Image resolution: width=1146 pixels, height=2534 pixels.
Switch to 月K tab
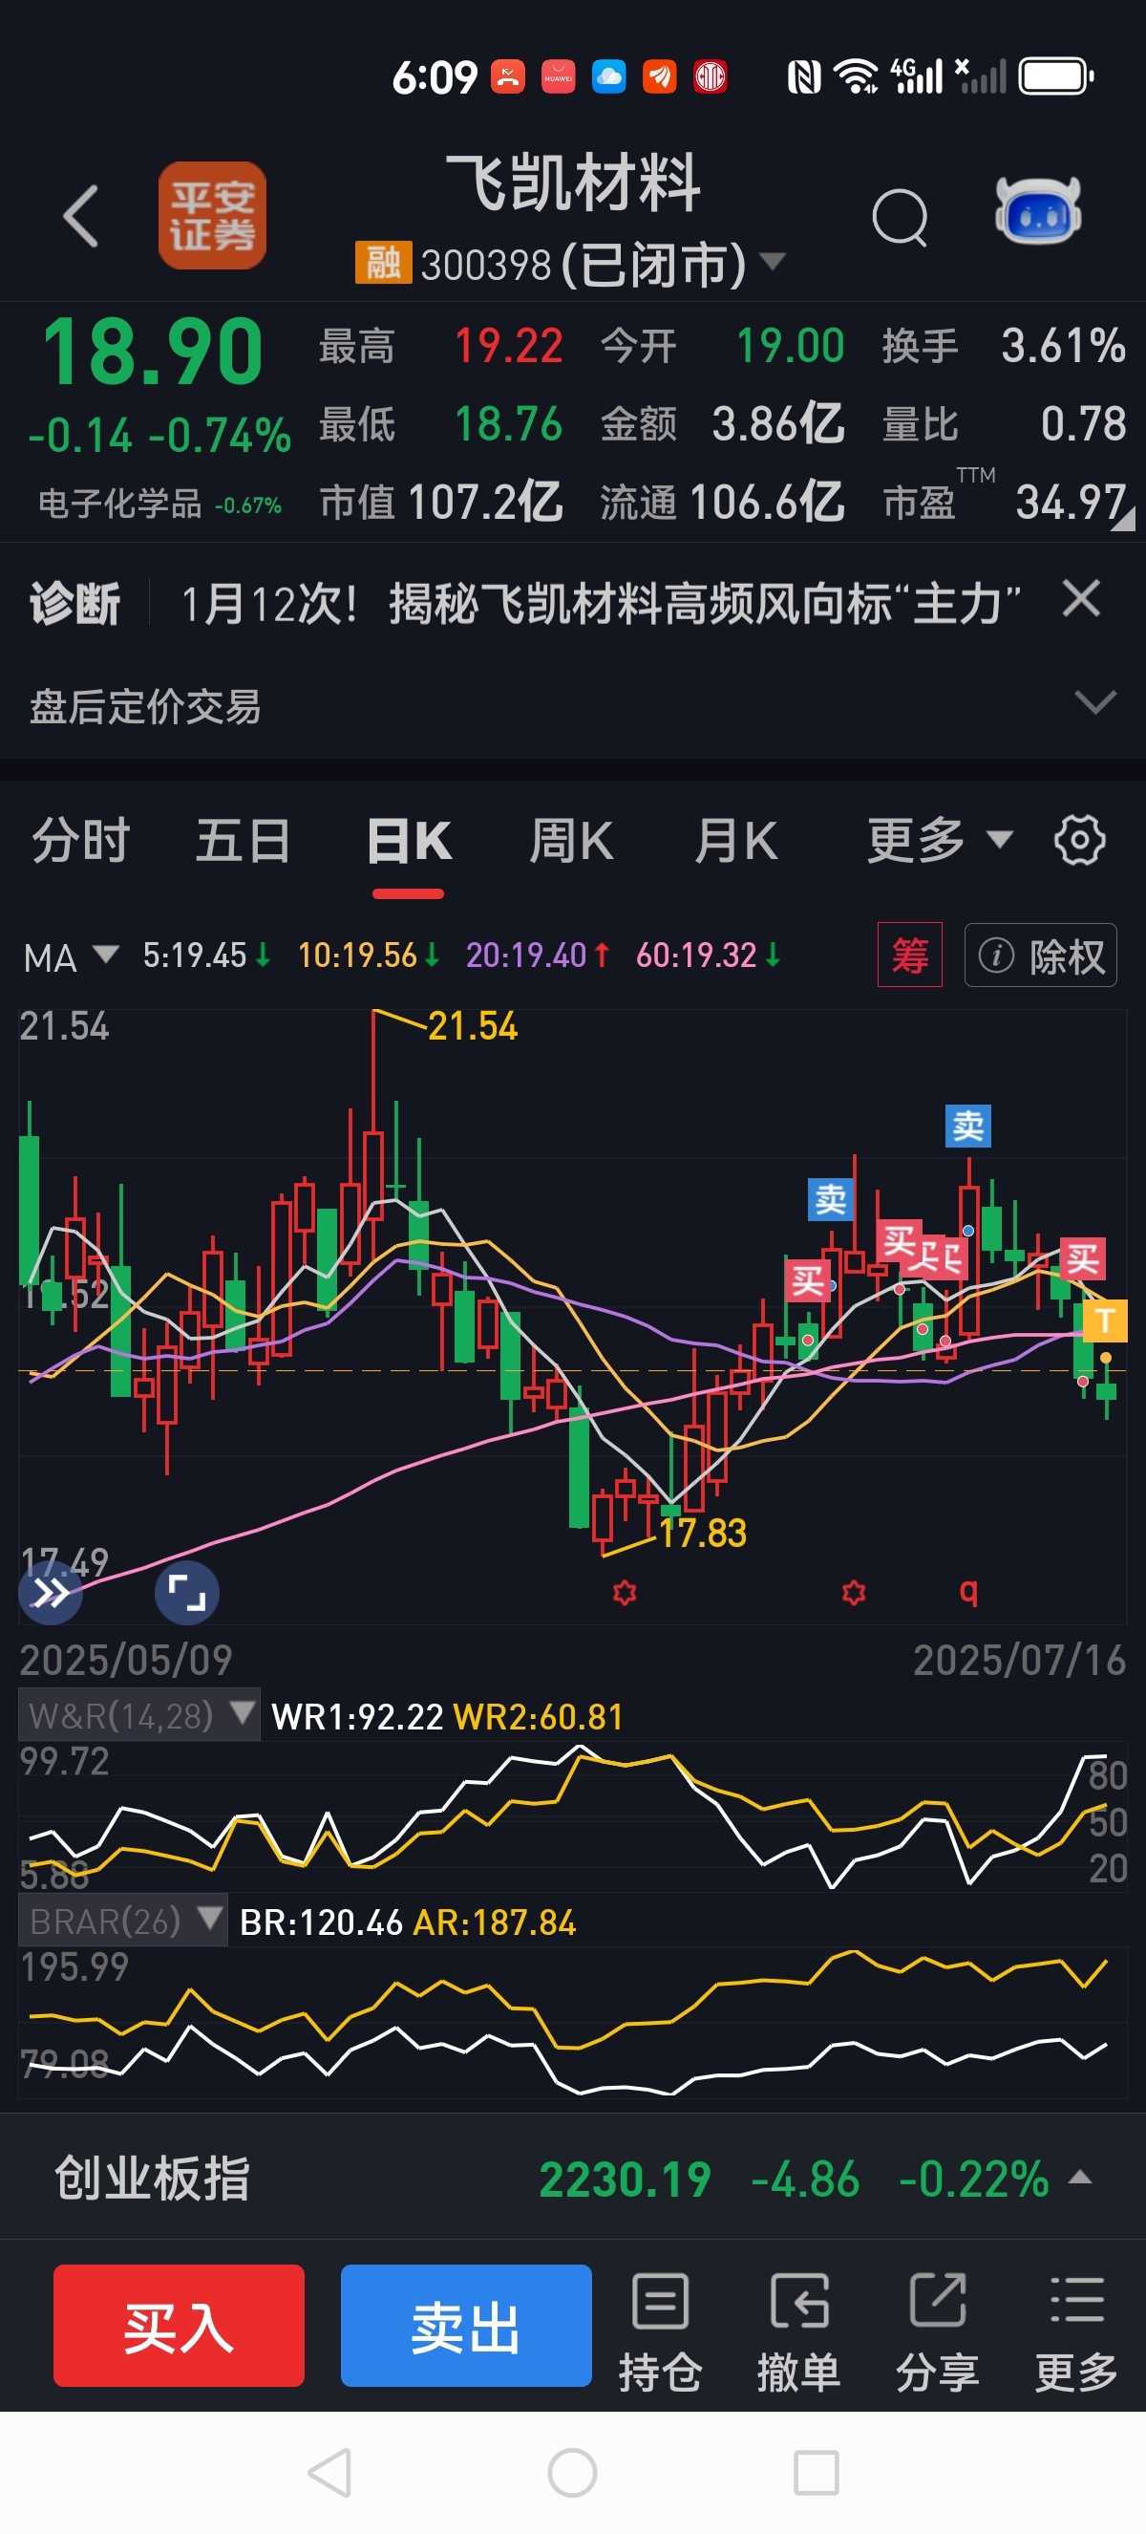point(735,841)
